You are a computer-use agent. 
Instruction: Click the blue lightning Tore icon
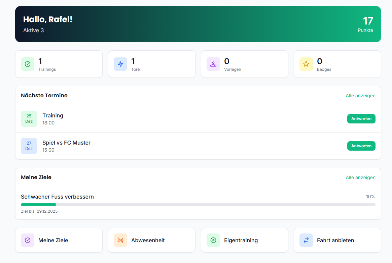(120, 64)
